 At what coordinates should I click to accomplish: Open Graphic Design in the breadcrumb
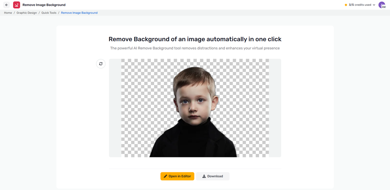coord(27,13)
